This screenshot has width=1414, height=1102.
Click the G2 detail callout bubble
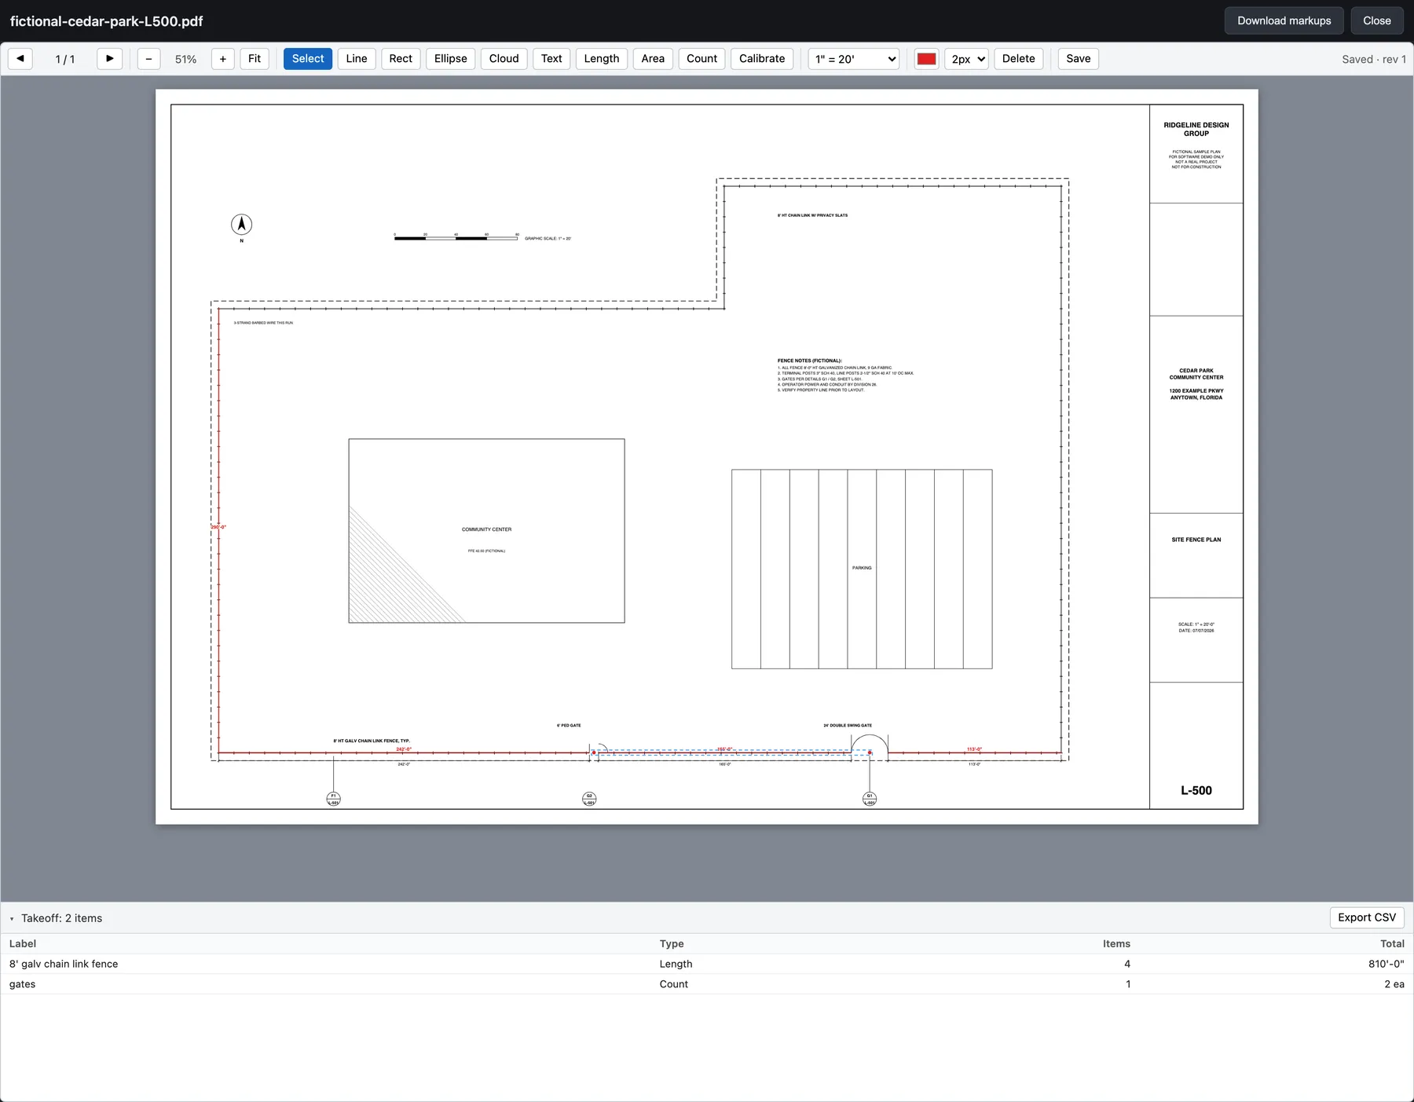point(589,799)
